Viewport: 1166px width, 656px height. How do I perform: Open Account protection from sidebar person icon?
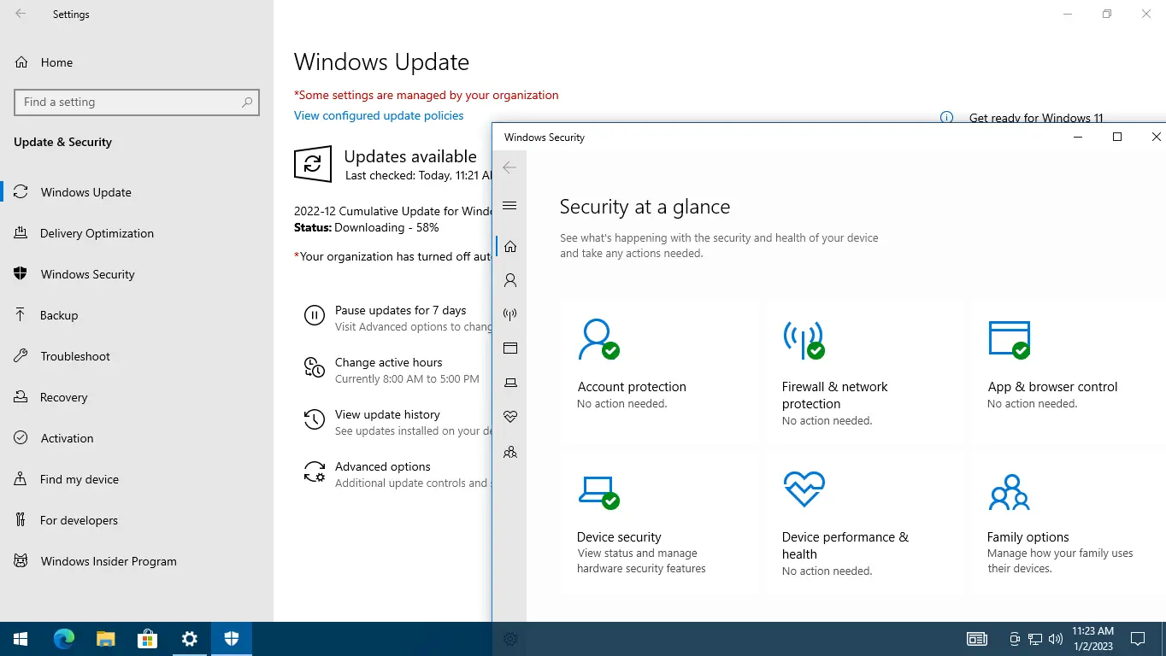tap(510, 280)
